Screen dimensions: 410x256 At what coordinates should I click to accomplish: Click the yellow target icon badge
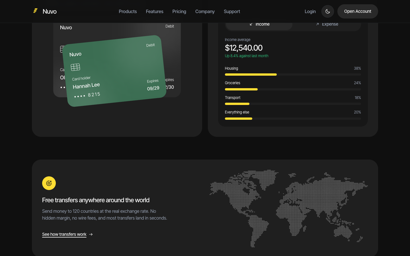(x=49, y=183)
